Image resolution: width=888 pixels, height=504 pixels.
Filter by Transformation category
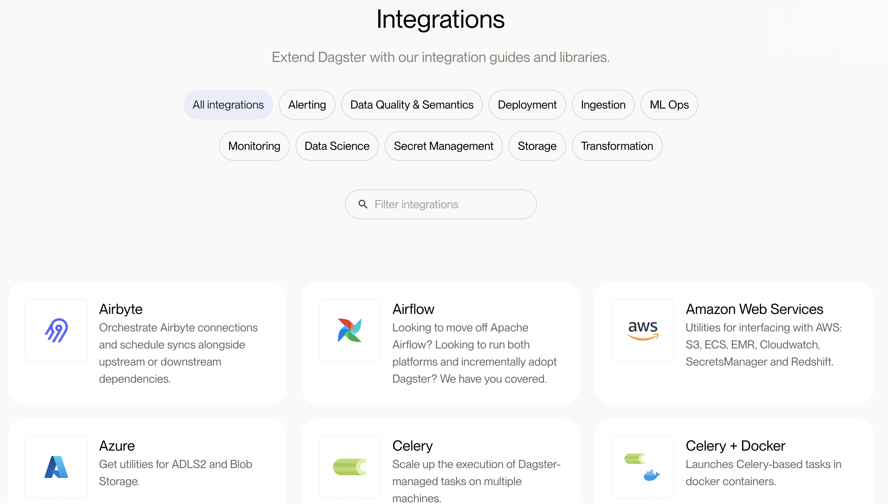coord(617,146)
